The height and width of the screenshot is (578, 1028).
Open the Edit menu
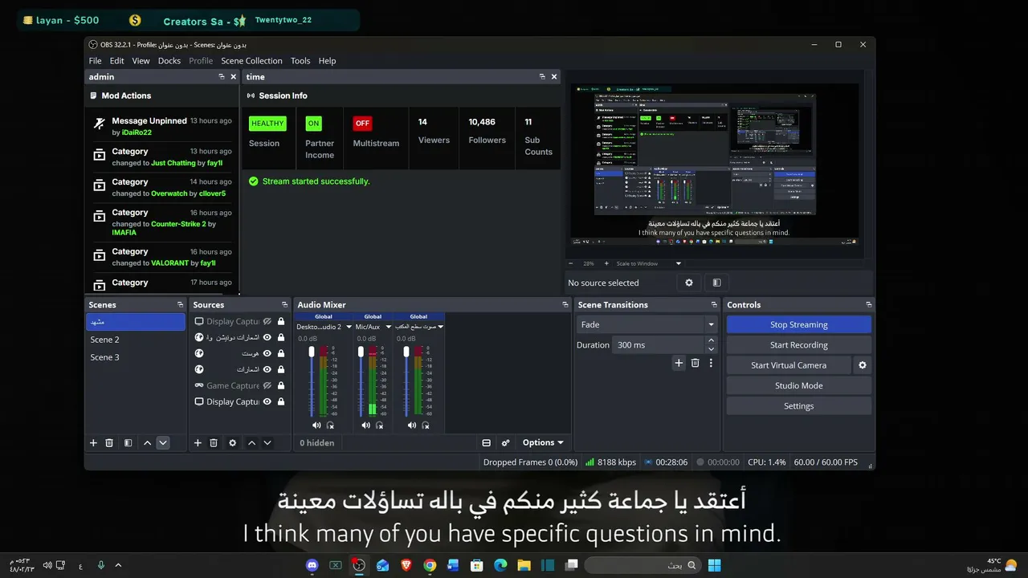pos(117,61)
